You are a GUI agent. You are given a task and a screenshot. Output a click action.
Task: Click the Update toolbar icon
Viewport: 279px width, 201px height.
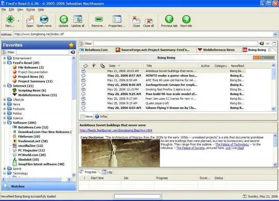(x=64, y=20)
